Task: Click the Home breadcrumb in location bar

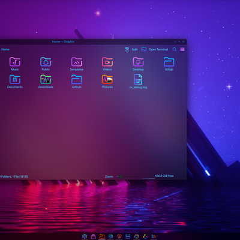Action: coord(5,49)
